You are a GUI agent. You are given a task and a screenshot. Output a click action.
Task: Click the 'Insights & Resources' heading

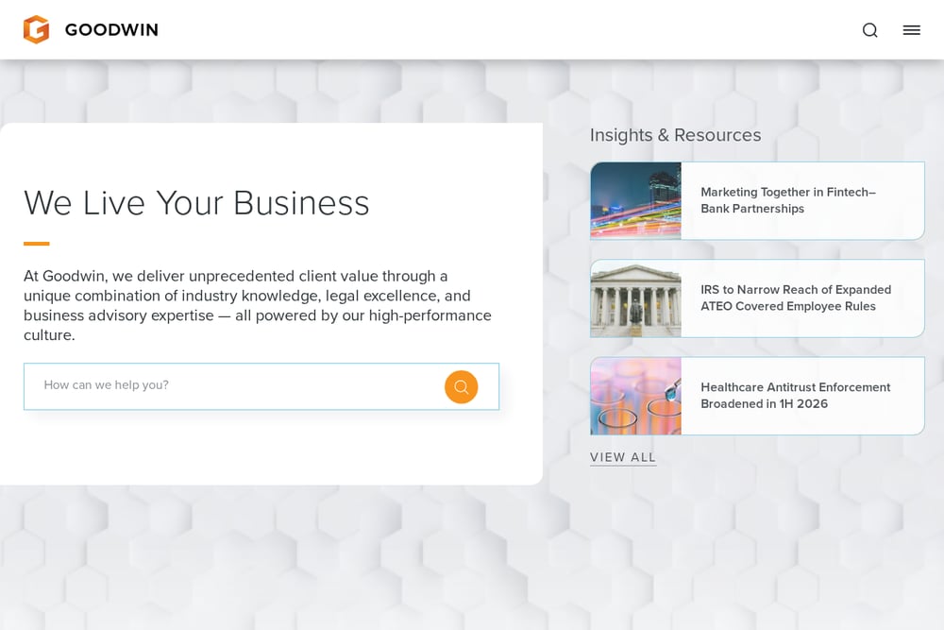point(676,135)
